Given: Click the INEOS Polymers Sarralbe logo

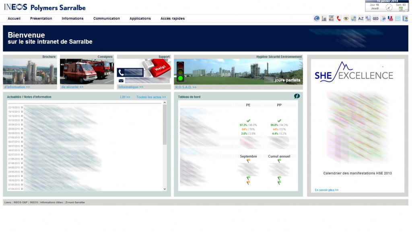Looking at the screenshot, I should (x=45, y=7).
